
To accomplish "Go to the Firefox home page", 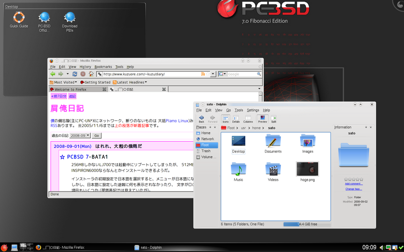I will (x=91, y=74).
